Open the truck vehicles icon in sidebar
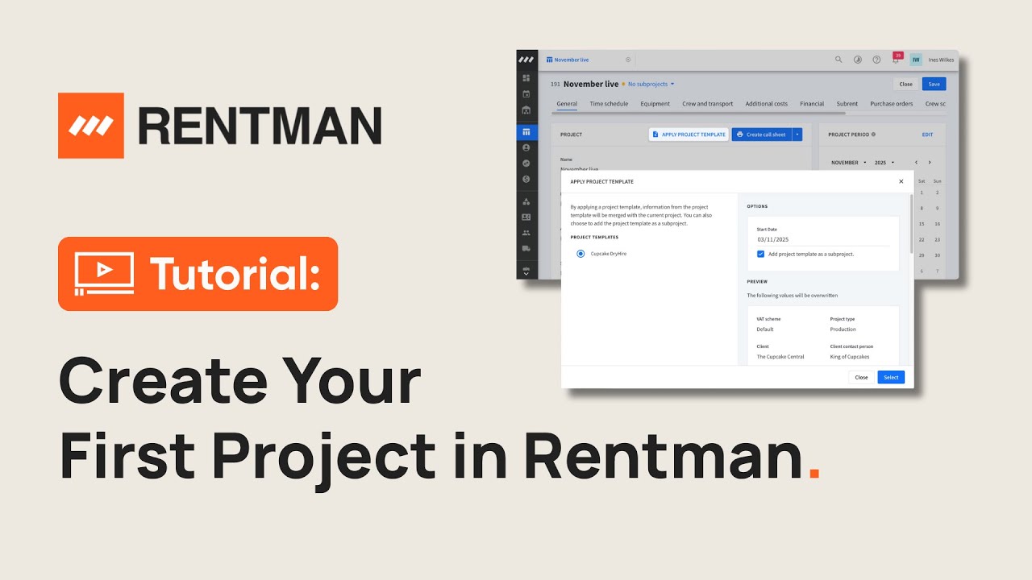Screen dimensions: 1032x580 pyautogui.click(x=526, y=249)
